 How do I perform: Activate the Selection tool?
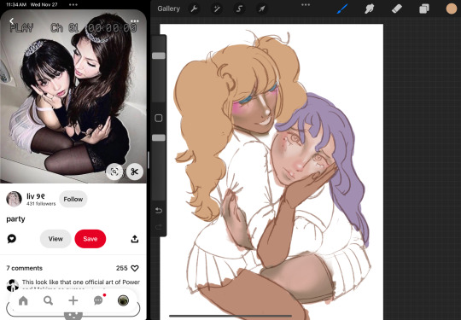point(239,9)
